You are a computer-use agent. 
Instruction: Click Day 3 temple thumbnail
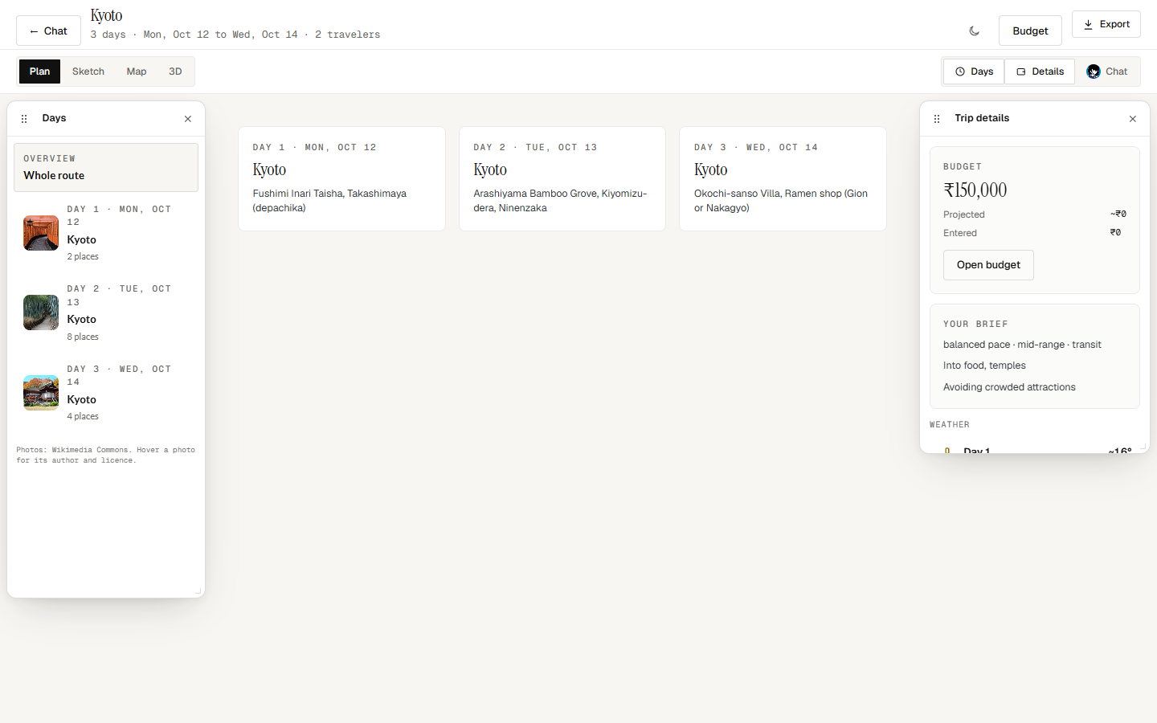tap(41, 393)
